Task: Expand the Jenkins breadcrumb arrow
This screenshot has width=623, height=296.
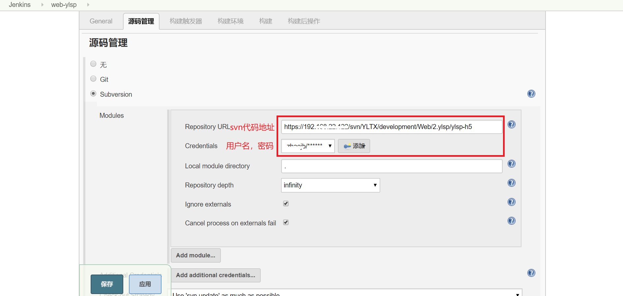Action: tap(42, 5)
